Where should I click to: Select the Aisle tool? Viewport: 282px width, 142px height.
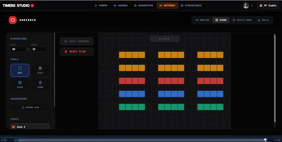40,70
